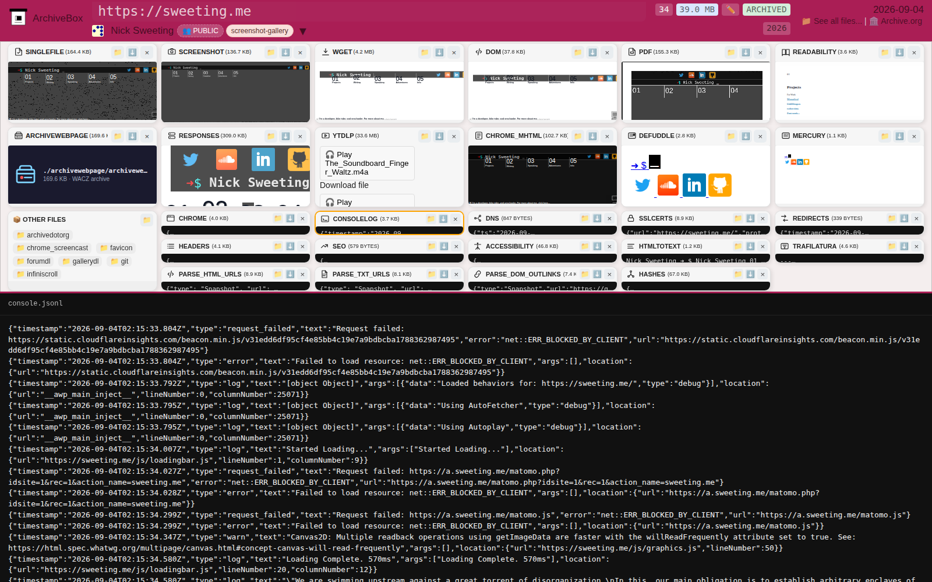Open folder icon on MERCURY card
Screen dimensions: 932x582
pyautogui.click(x=885, y=136)
